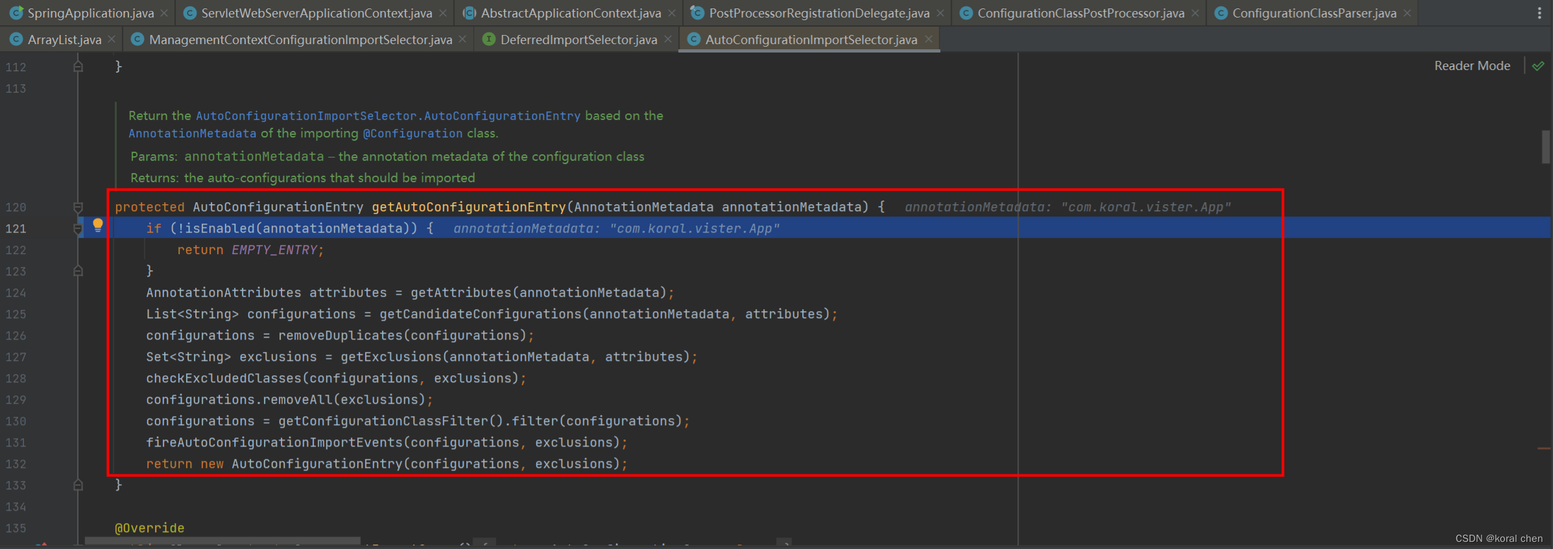The image size is (1553, 549).
Task: Click fold end marker at line 133
Action: [78, 485]
